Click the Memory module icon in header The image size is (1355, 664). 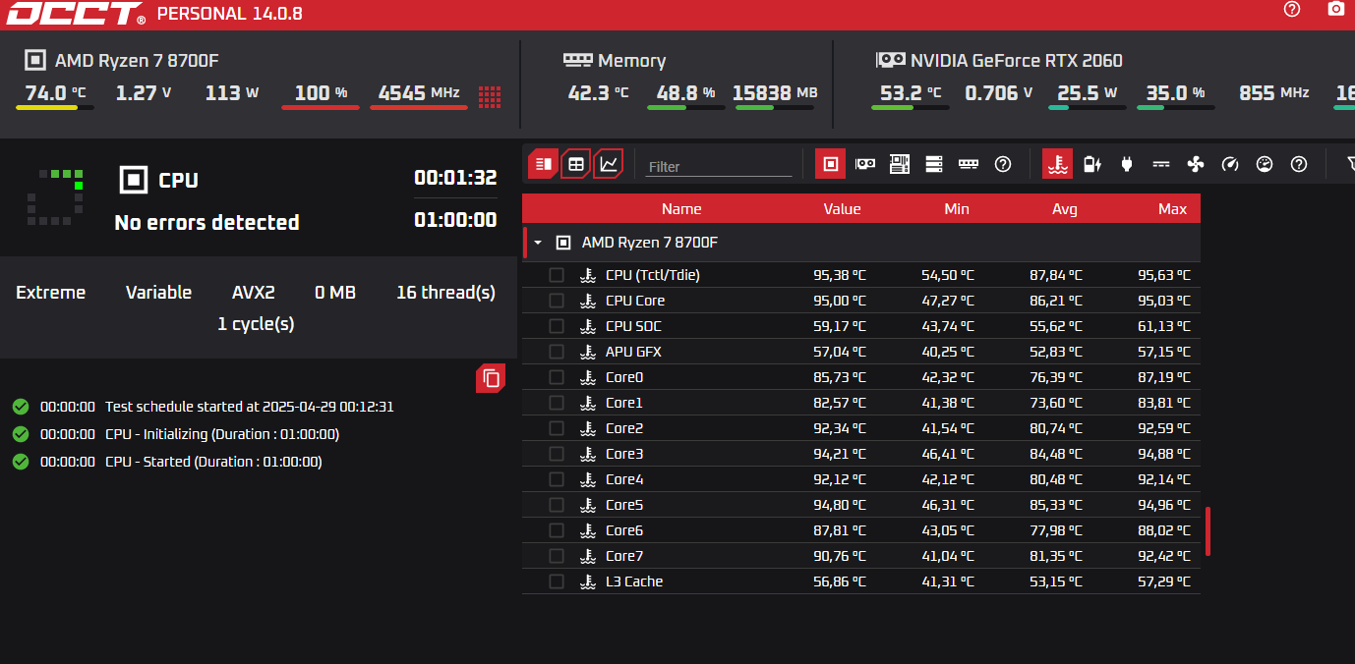coord(577,59)
